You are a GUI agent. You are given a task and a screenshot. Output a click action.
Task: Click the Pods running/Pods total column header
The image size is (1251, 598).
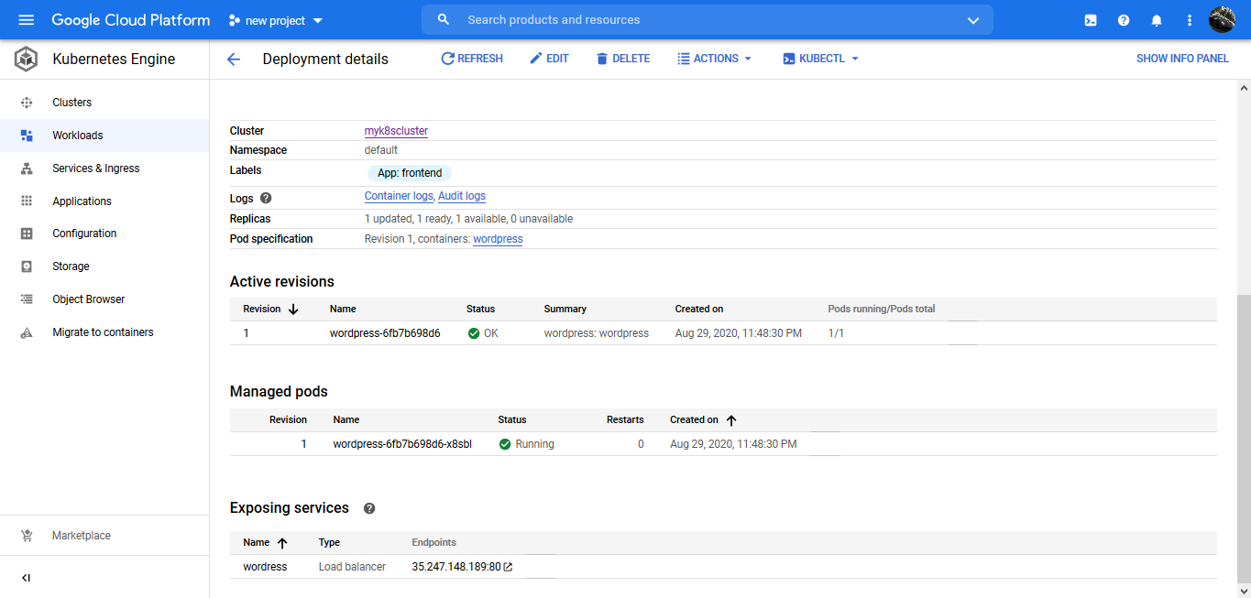click(x=882, y=310)
